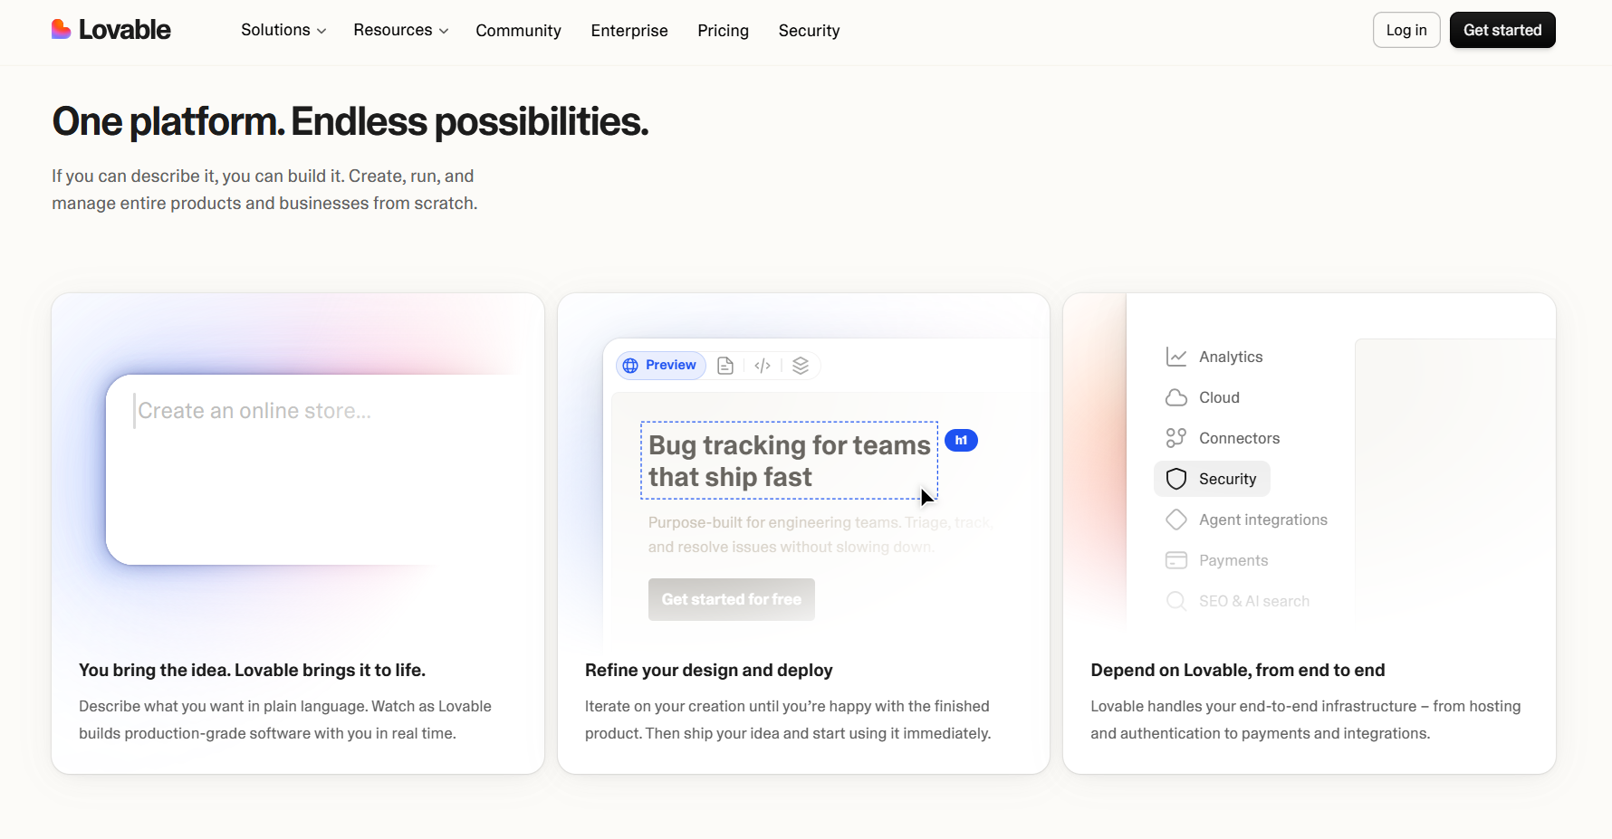Click the Cloud icon in sidebar
The width and height of the screenshot is (1612, 839).
[x=1176, y=397]
